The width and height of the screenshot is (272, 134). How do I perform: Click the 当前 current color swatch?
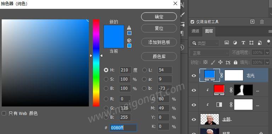[114, 42]
